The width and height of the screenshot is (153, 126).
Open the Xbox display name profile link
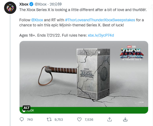click(x=24, y=4)
